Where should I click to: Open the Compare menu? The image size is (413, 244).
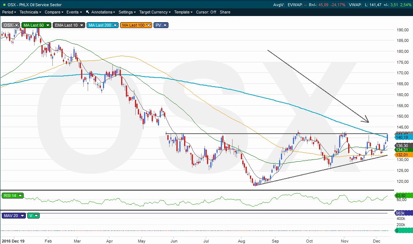(54, 12)
